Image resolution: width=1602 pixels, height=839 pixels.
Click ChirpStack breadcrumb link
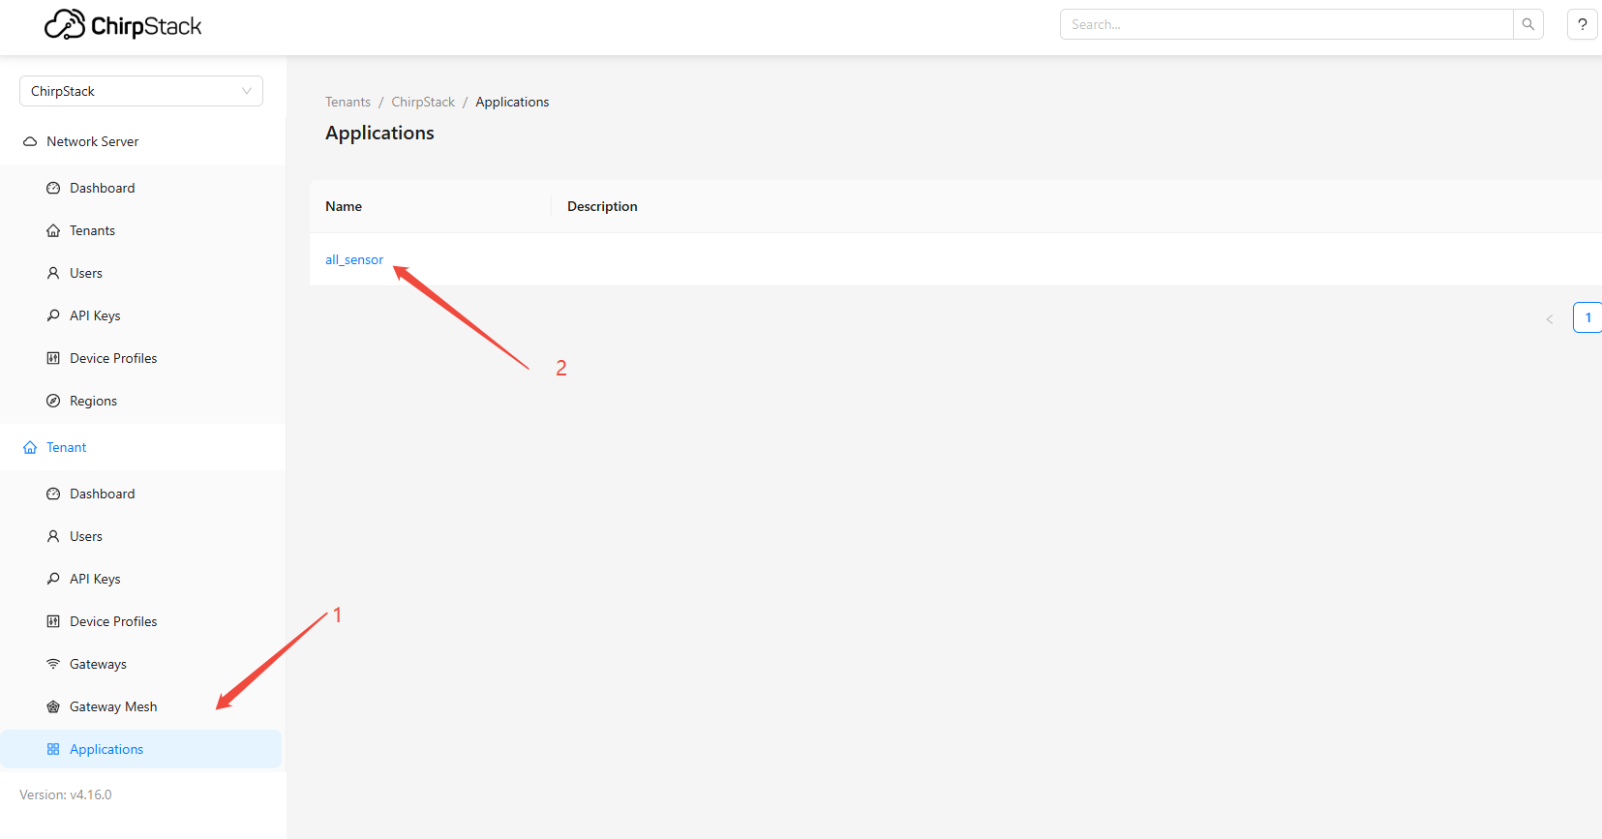click(423, 102)
